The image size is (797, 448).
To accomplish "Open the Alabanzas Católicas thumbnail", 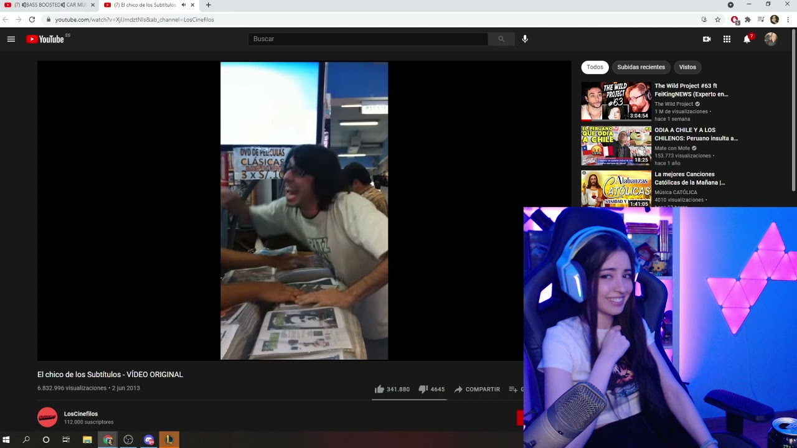I will (616, 189).
